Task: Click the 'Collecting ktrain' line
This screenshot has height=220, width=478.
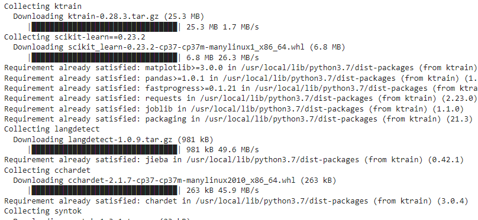Action: pyautogui.click(x=43, y=6)
